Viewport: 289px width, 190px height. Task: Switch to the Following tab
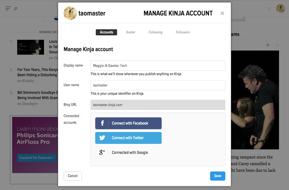point(156,32)
